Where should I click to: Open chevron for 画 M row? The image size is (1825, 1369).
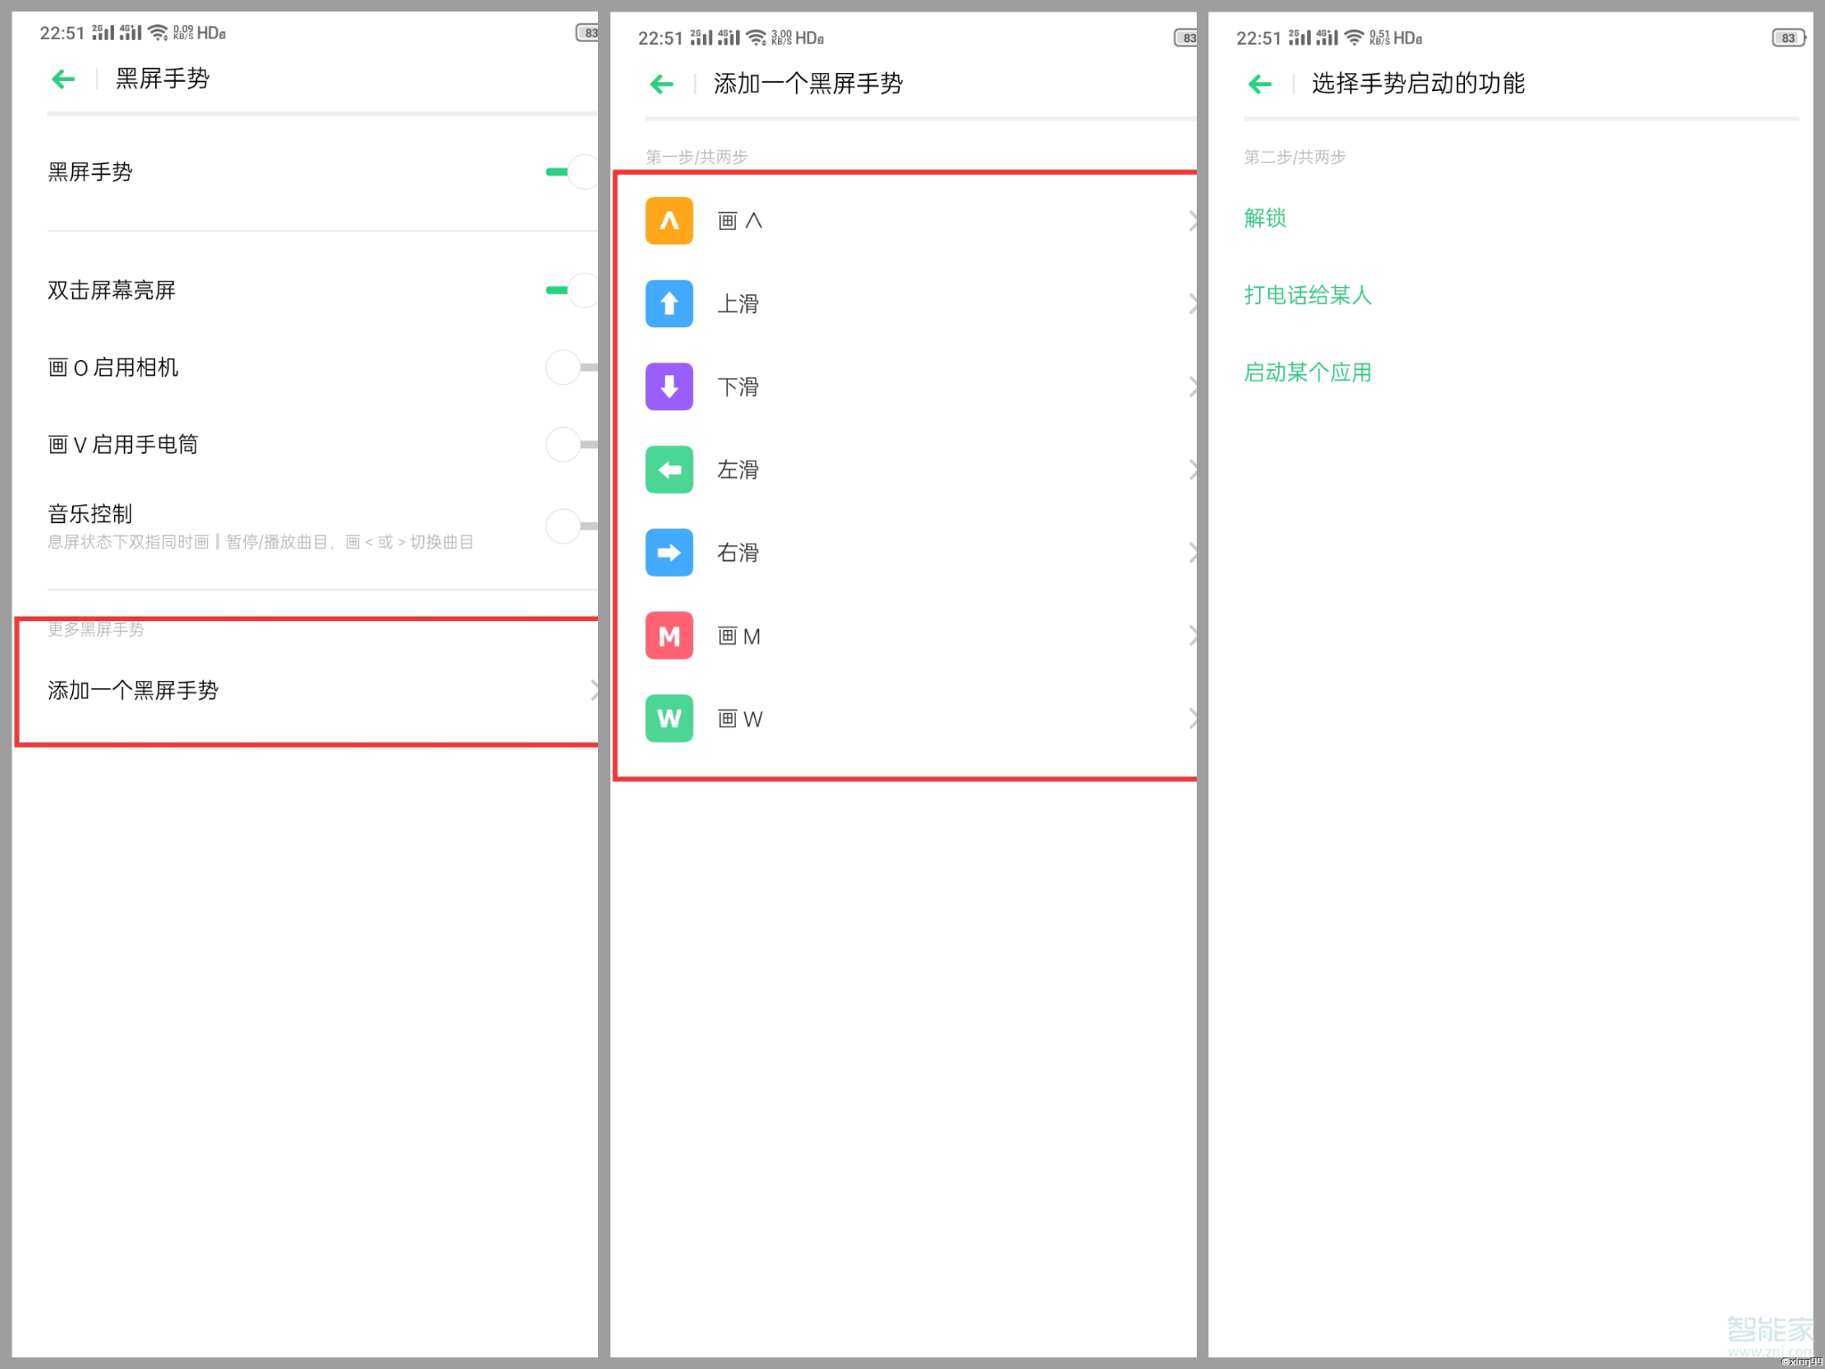pyautogui.click(x=1192, y=635)
